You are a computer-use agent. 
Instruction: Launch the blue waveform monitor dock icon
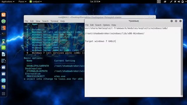[x=4, y=80]
